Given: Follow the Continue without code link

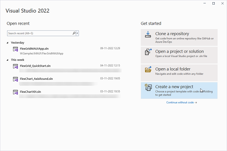Looking at the screenshot, I should click(x=181, y=102).
